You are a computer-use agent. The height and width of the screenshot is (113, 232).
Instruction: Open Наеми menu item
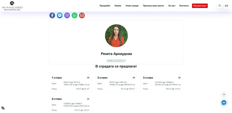(x=118, y=6)
